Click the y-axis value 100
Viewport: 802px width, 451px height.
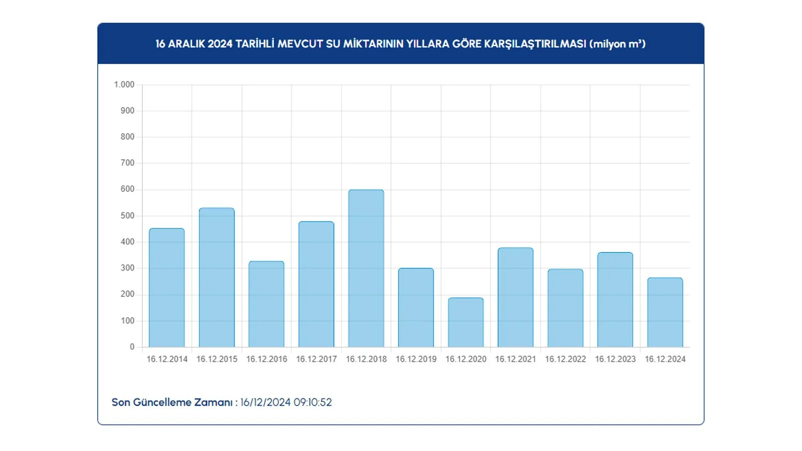(x=127, y=321)
